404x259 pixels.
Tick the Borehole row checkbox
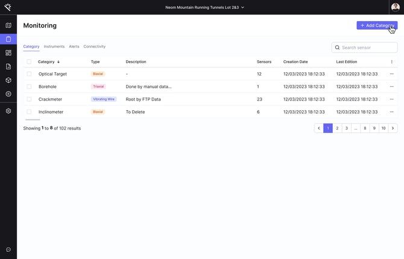tap(29, 87)
